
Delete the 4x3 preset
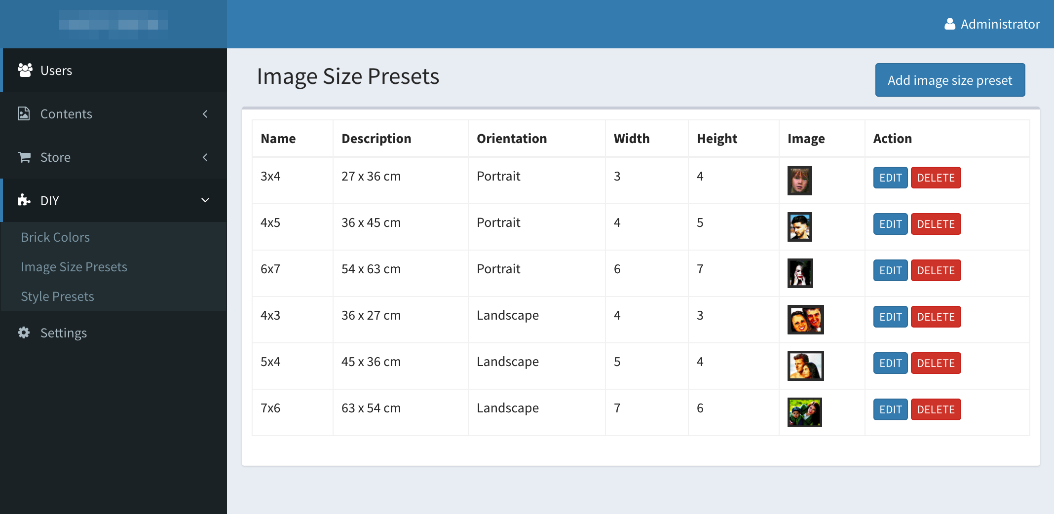936,317
